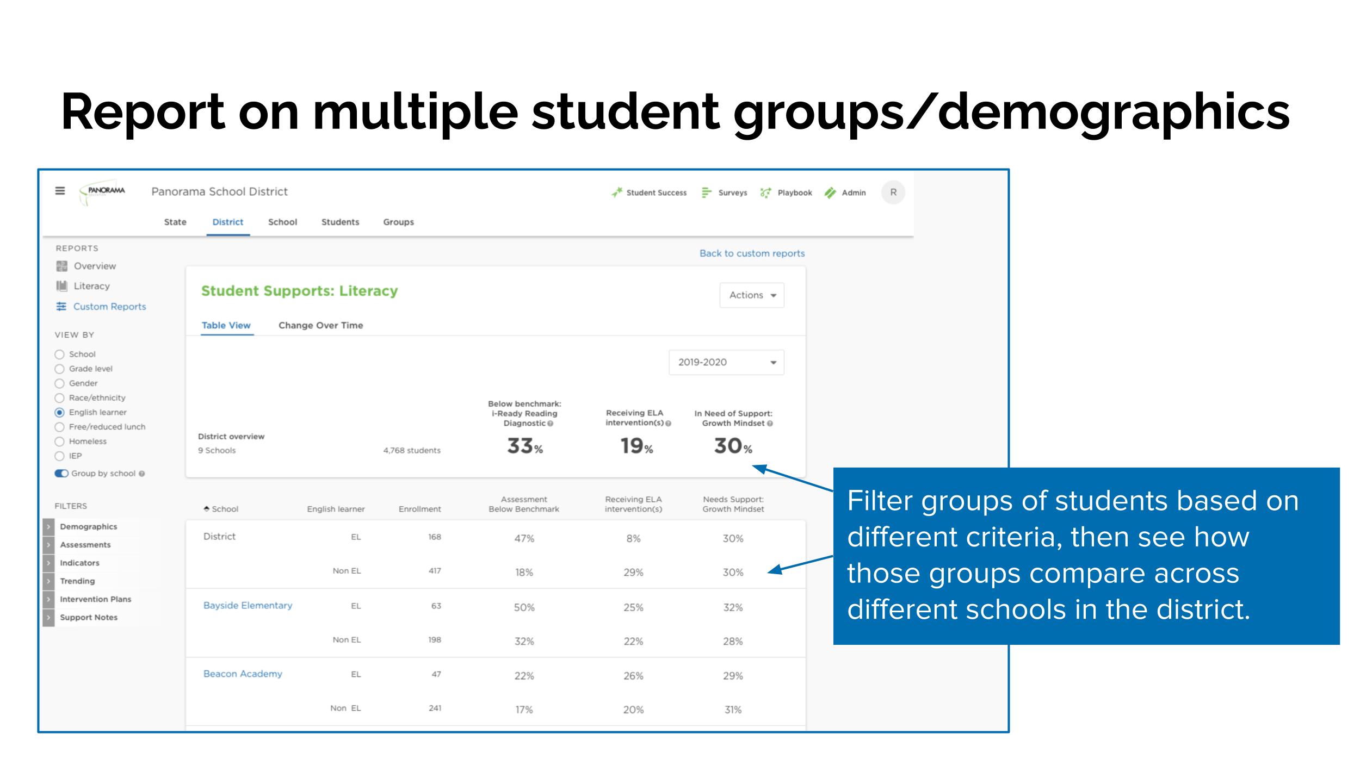Click the Playbook icon
The width and height of the screenshot is (1360, 765).
point(766,192)
